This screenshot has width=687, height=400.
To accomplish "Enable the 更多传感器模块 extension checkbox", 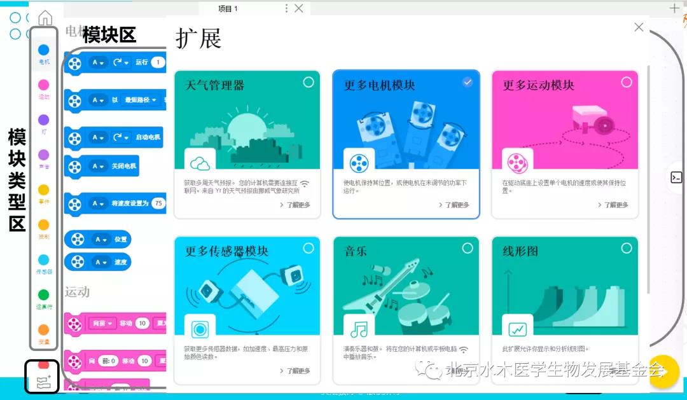I will pos(309,248).
